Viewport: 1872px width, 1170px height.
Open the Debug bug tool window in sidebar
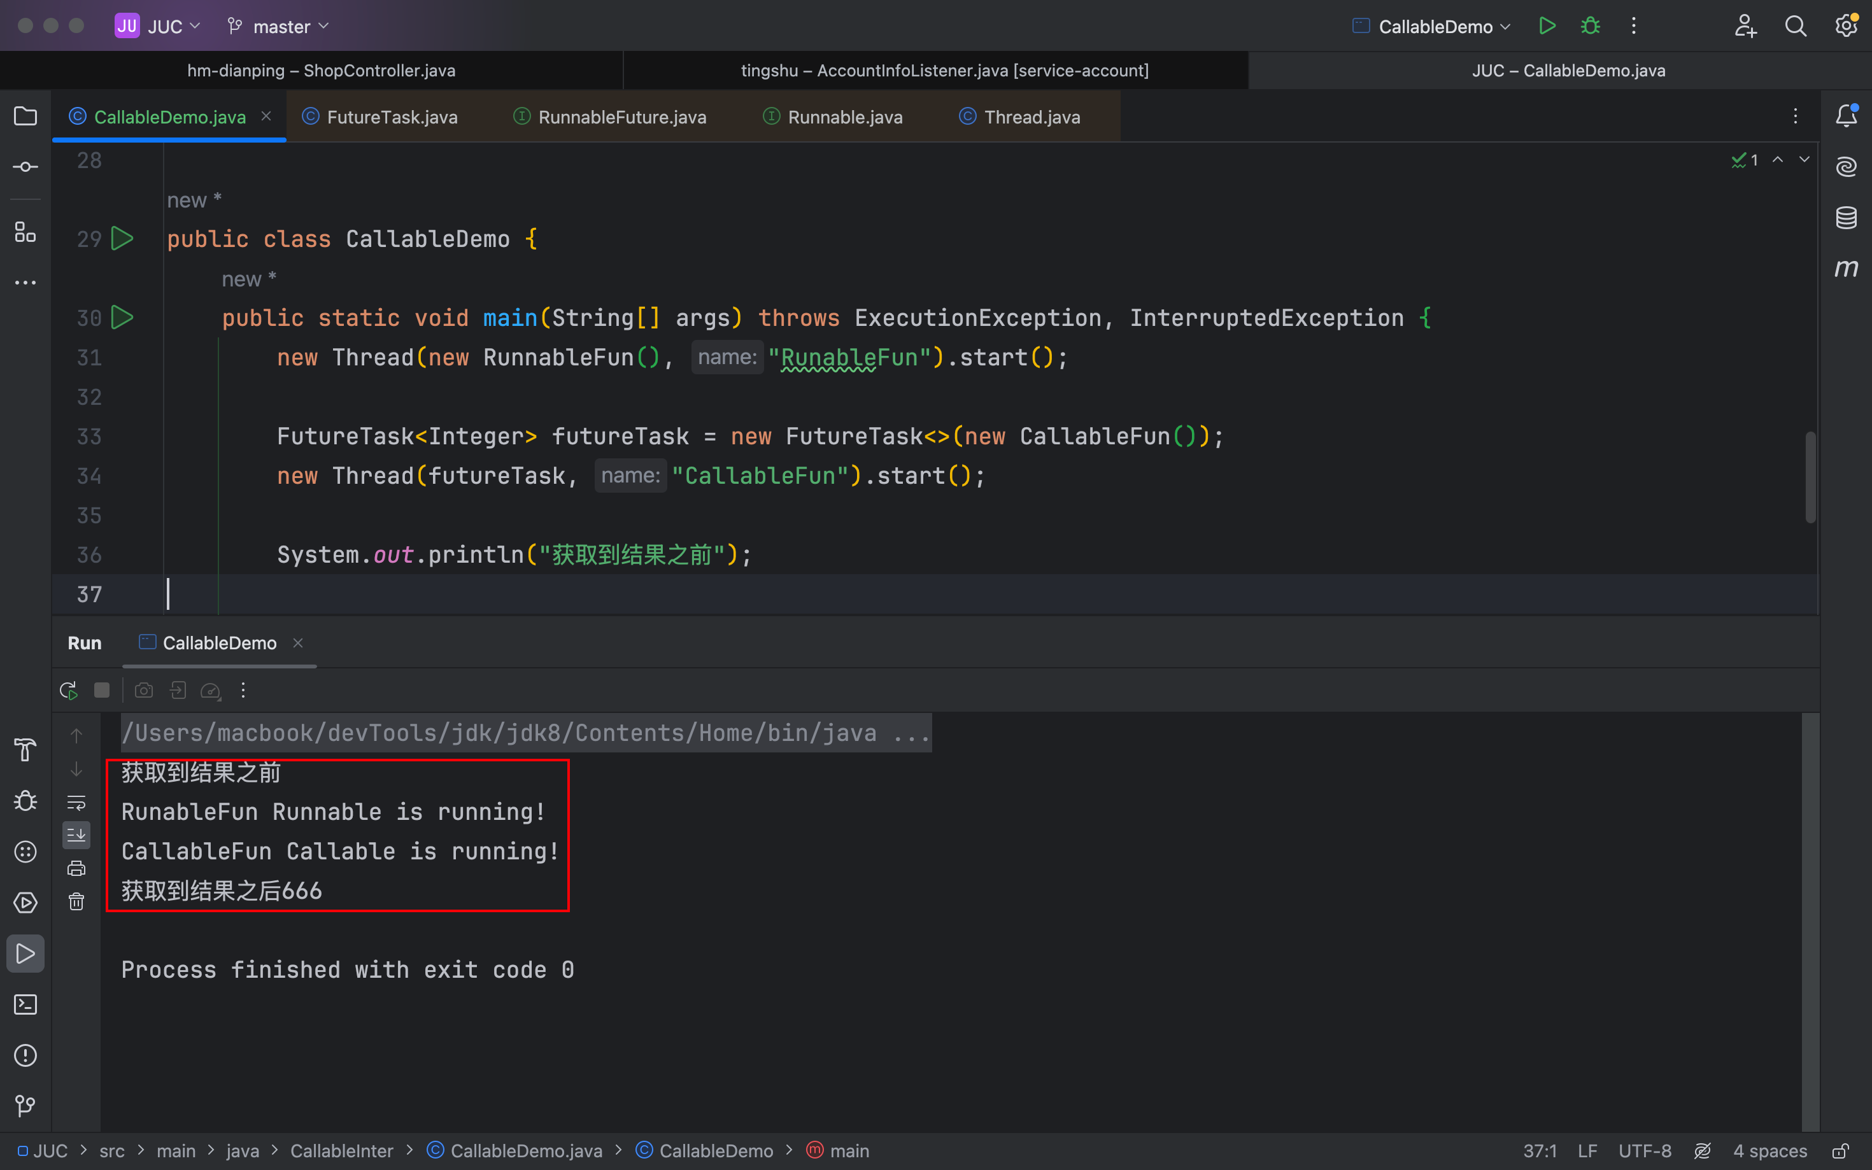tap(25, 800)
